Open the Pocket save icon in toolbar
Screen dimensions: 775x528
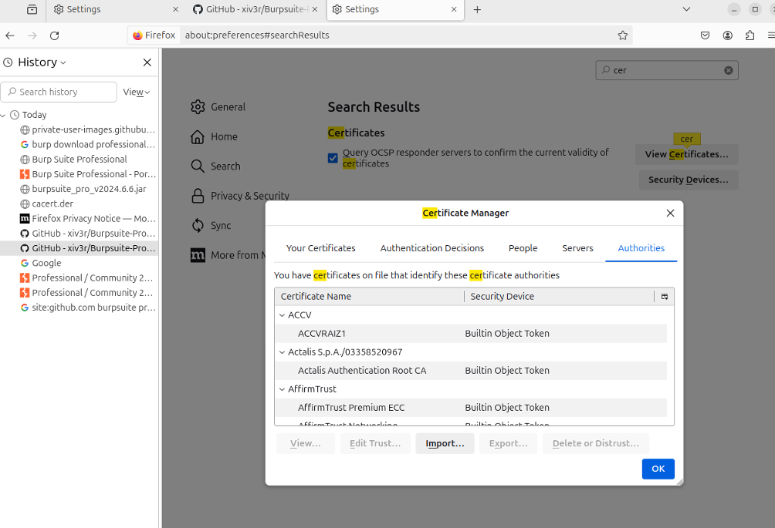(706, 35)
